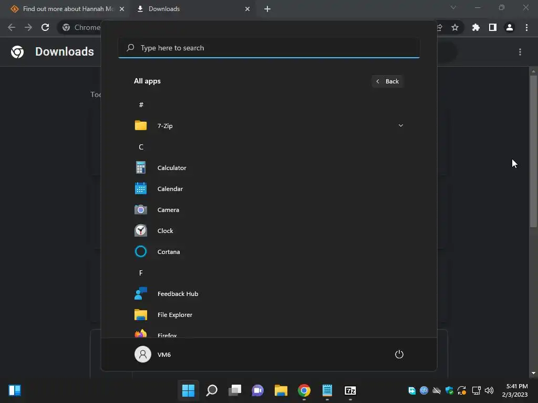This screenshot has height=403, width=538.
Task: Open Task View on taskbar
Action: [x=235, y=390]
